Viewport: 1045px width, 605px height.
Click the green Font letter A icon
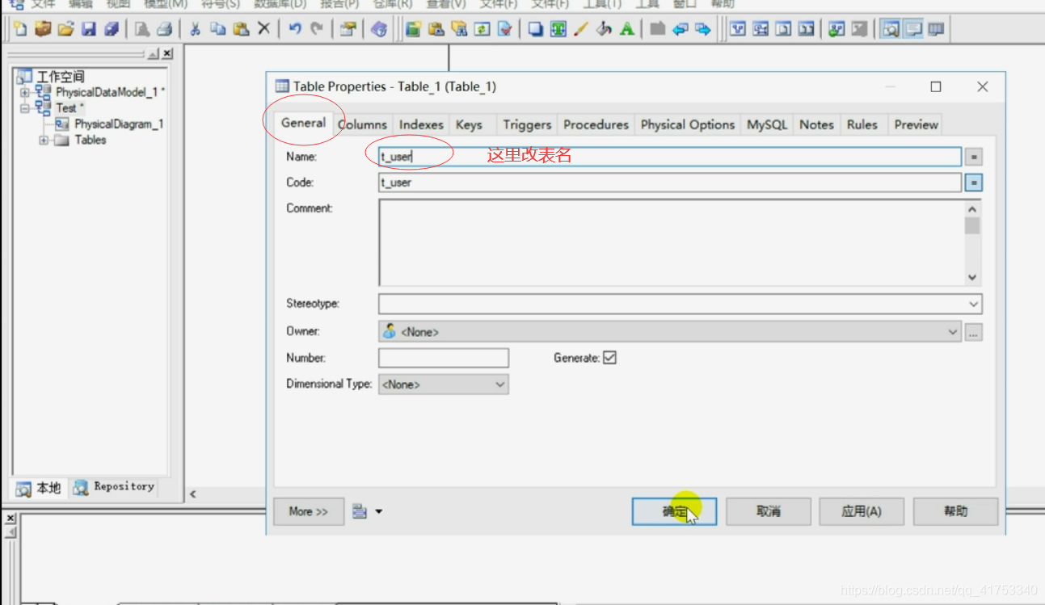point(627,29)
